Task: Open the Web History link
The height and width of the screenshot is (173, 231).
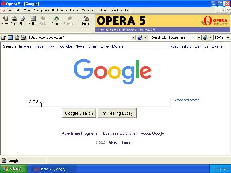Action: [x=181, y=46]
